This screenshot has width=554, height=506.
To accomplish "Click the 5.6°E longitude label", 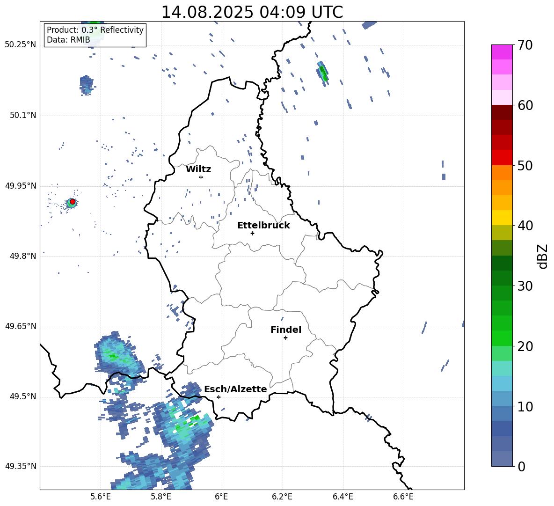I will 101,497.
